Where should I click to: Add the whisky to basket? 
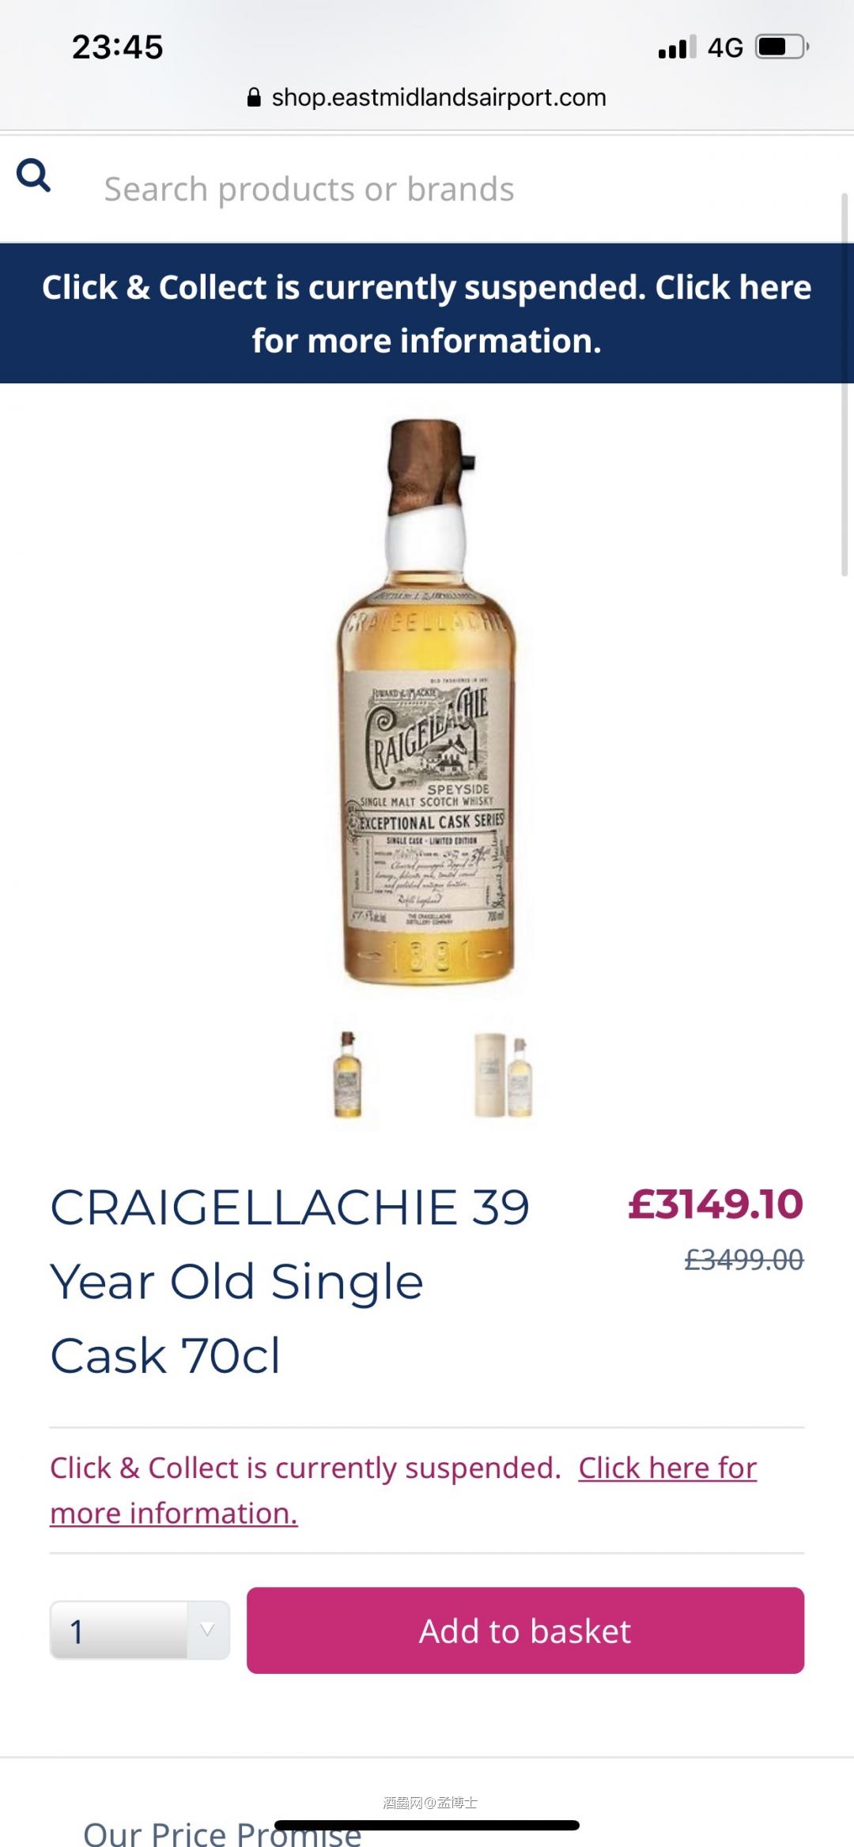[525, 1630]
